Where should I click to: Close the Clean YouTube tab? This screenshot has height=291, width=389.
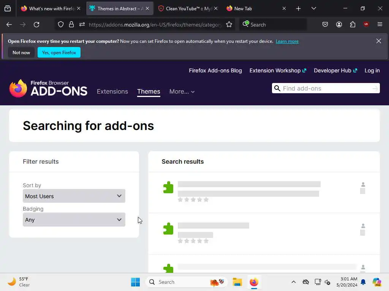point(216,9)
